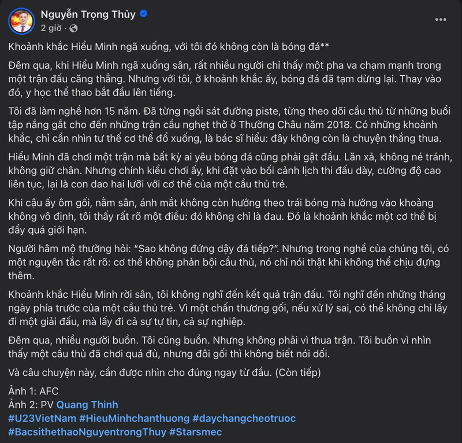Open the #BacsithethaoNguyentrongThuy hashtag

[x=86, y=431]
